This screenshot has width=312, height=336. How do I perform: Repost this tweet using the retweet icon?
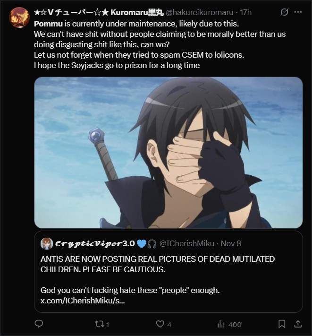click(x=100, y=324)
